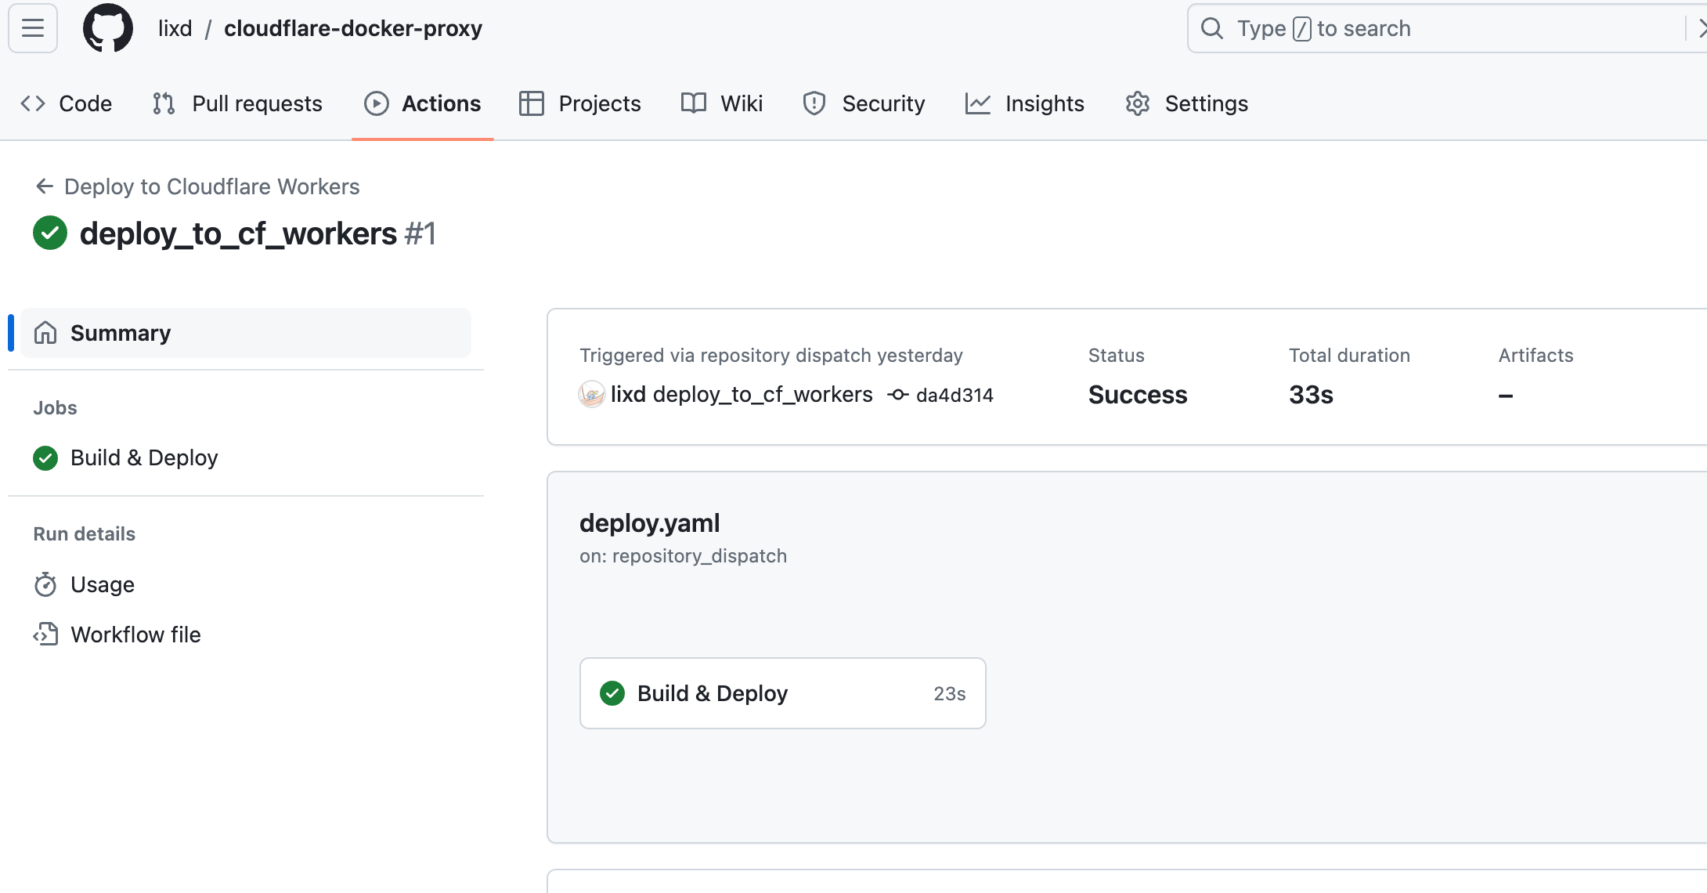Viewport: 1707px width, 893px height.
Task: Click the stopwatch Usage icon
Action: click(45, 584)
